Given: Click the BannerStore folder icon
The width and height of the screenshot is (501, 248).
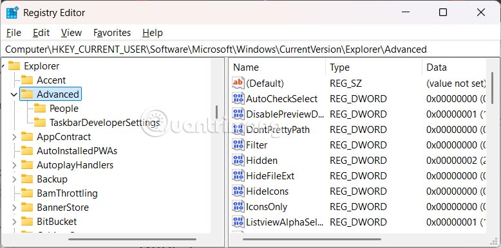Looking at the screenshot, I should coord(27,207).
